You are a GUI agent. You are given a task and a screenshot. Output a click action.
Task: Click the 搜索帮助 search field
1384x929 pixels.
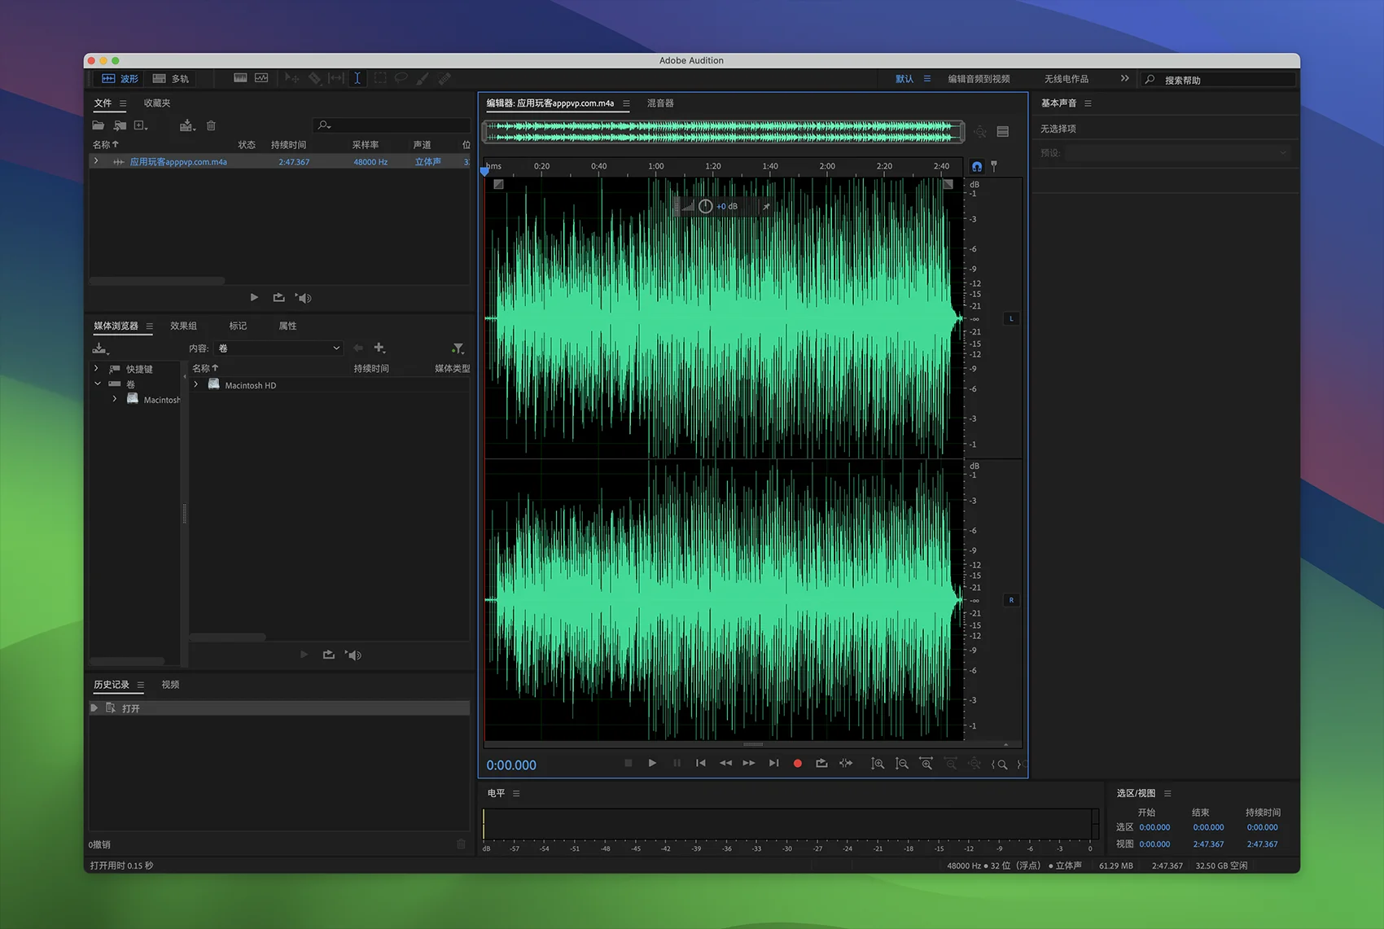[x=1218, y=80]
